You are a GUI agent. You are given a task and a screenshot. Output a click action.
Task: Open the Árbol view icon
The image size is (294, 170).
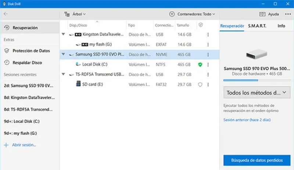[x=67, y=14]
